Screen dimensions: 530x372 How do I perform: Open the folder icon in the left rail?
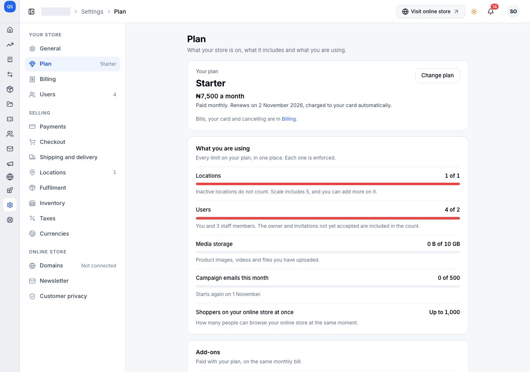click(x=10, y=104)
